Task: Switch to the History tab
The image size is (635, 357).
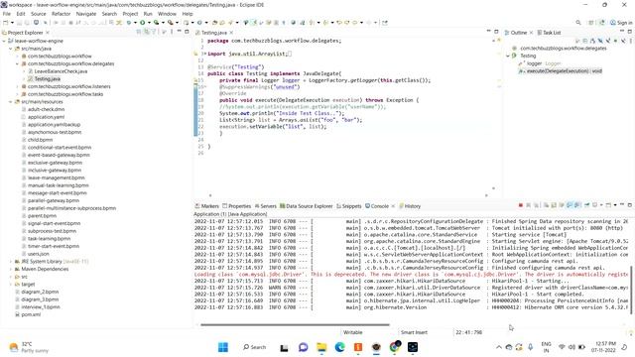Action: point(410,206)
